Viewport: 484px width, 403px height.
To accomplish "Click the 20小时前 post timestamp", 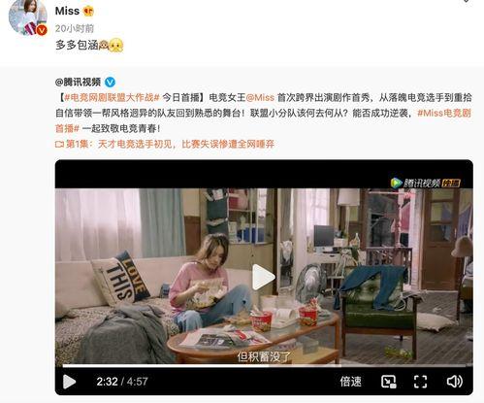I will pyautogui.click(x=75, y=28).
